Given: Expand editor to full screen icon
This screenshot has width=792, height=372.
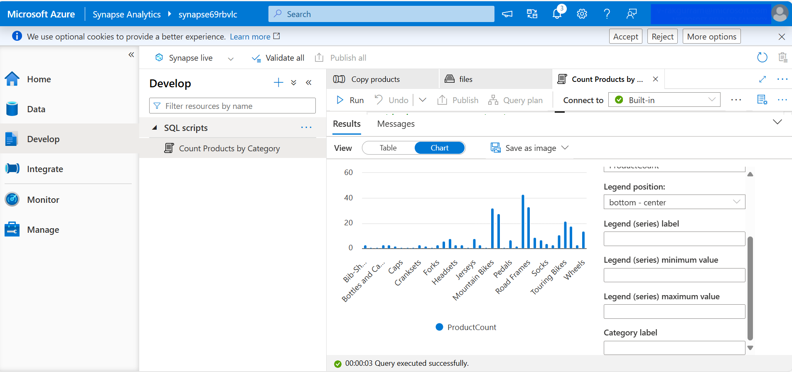Looking at the screenshot, I should pyautogui.click(x=762, y=79).
